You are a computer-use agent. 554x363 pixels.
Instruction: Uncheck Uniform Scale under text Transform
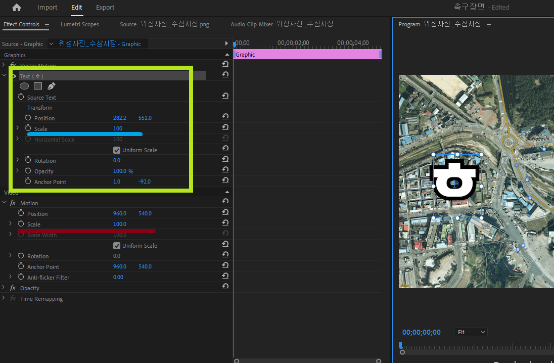(117, 150)
